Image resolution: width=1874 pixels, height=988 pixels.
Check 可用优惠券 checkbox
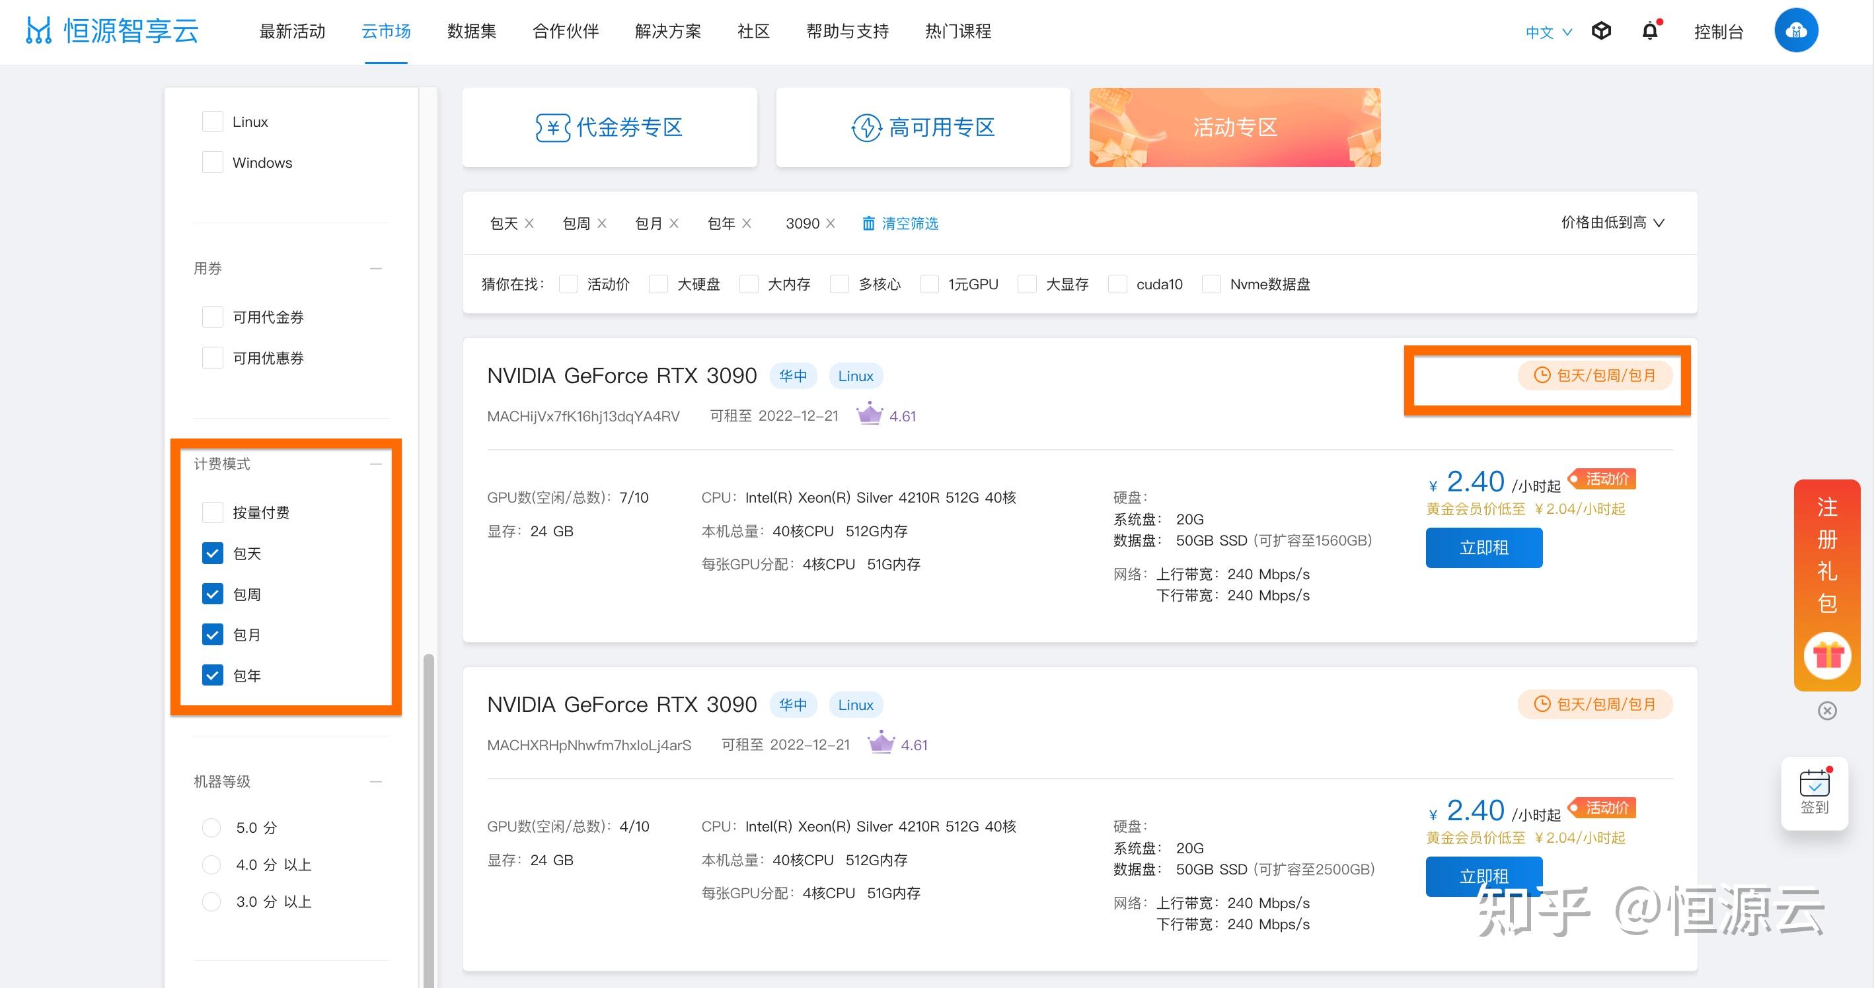[212, 358]
